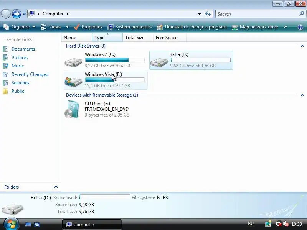Click the Recently Changed icon

click(x=5, y=74)
